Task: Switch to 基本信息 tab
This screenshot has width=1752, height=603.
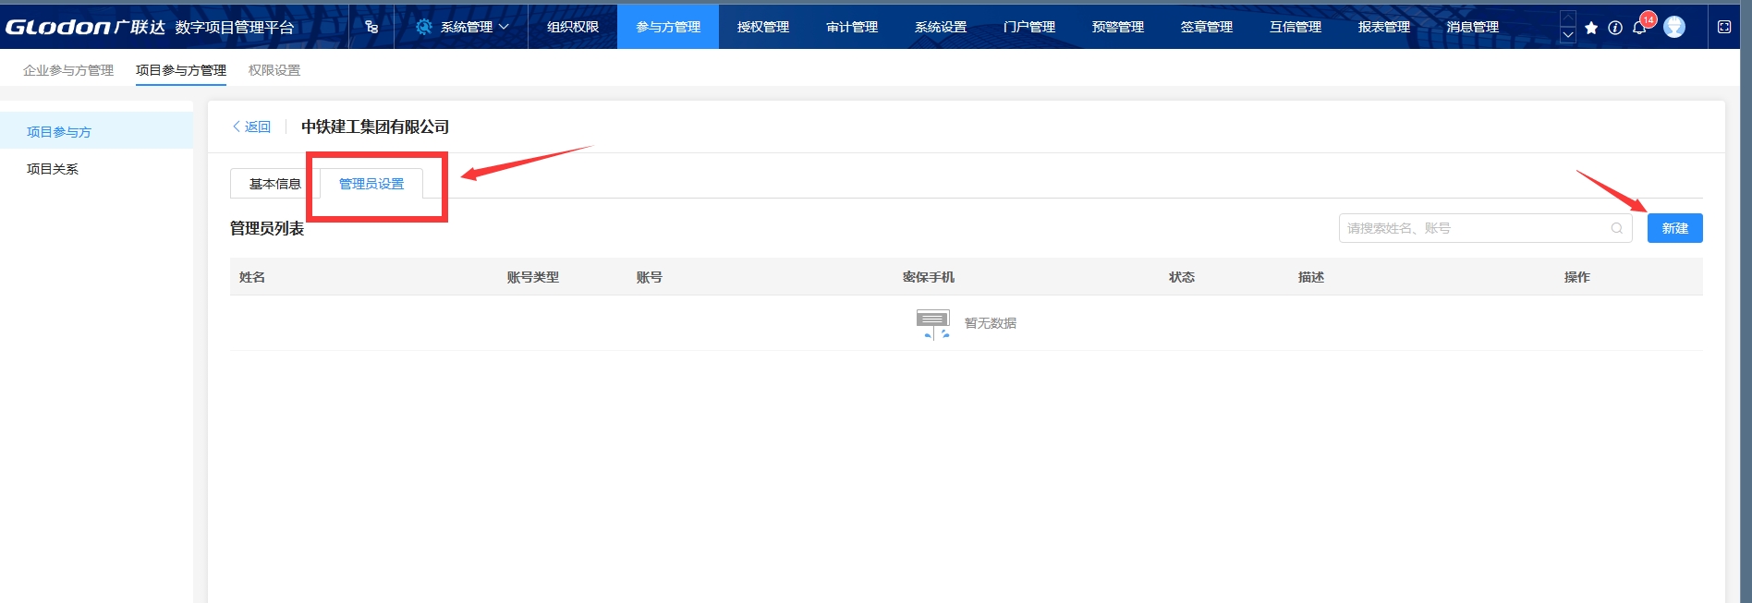Action: coord(274,184)
